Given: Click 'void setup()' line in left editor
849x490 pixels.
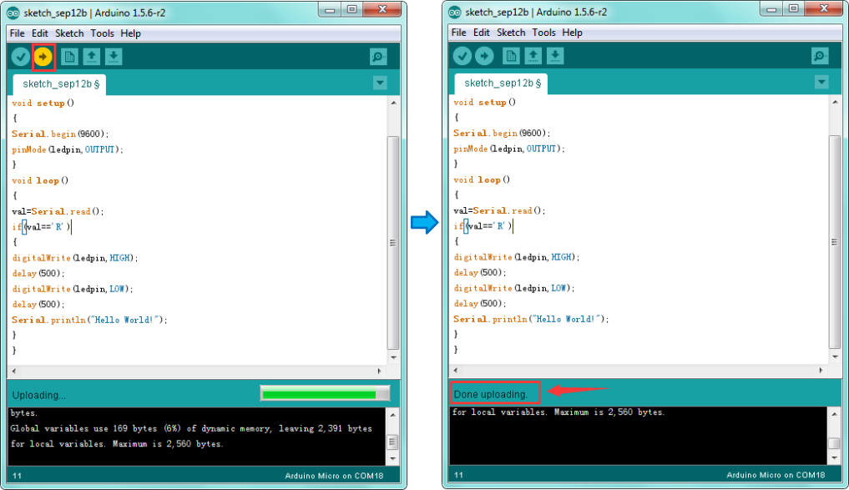Looking at the screenshot, I should pos(43,103).
